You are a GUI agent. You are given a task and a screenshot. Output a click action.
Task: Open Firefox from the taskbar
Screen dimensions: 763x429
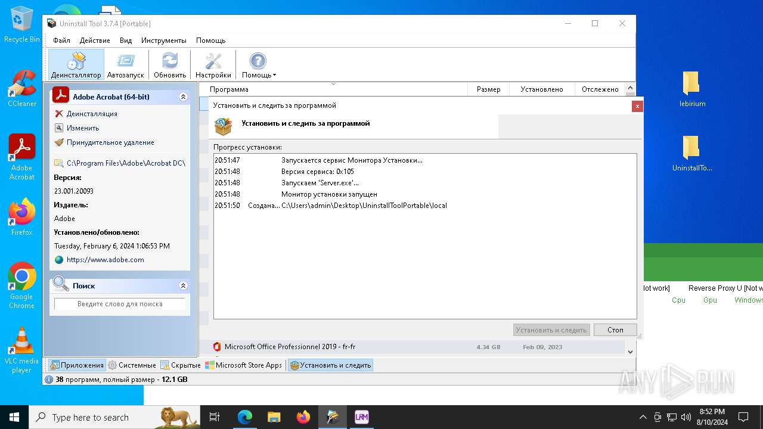(303, 417)
